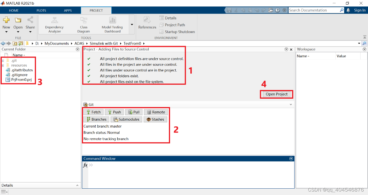Open Help via the question mark icon

tap(277, 10)
